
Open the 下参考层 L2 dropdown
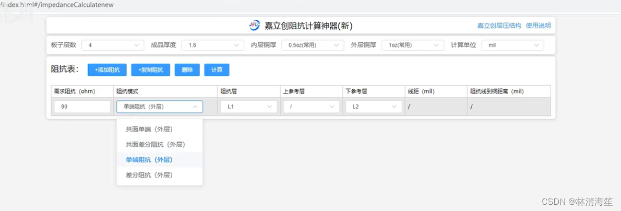tap(374, 107)
